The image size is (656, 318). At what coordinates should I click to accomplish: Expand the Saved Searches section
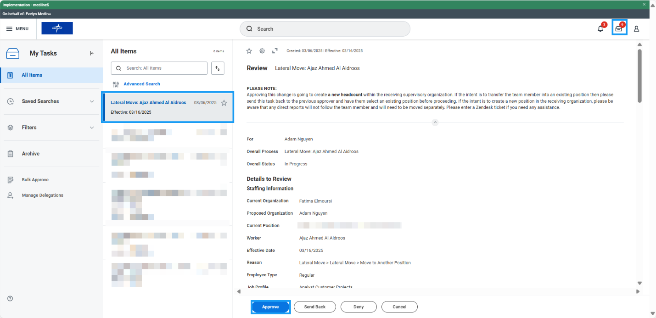[92, 101]
